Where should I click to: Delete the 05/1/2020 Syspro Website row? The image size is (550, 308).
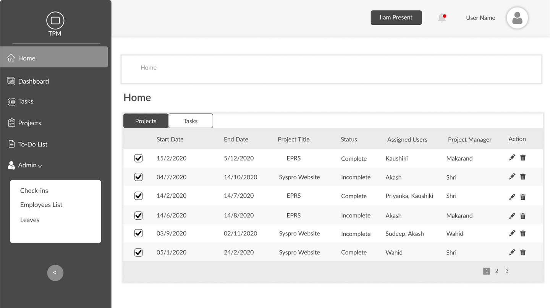point(523,252)
